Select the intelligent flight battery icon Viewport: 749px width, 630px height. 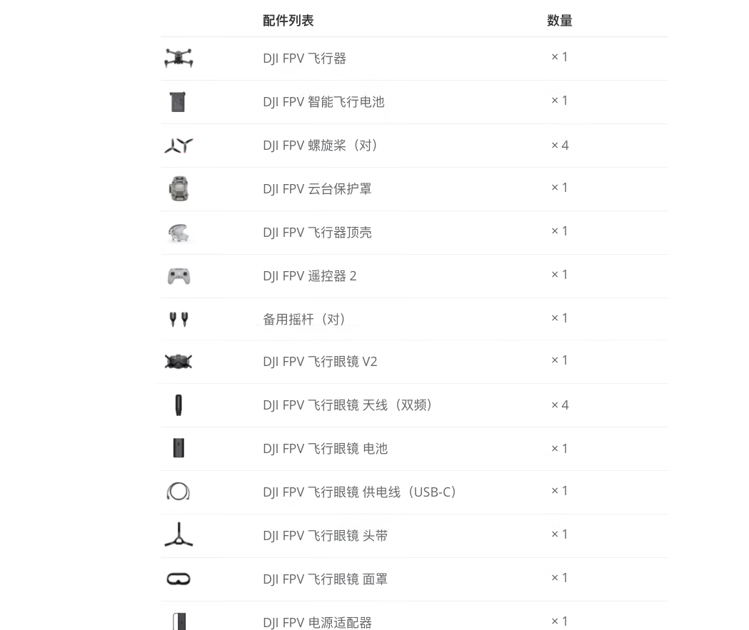click(x=178, y=101)
